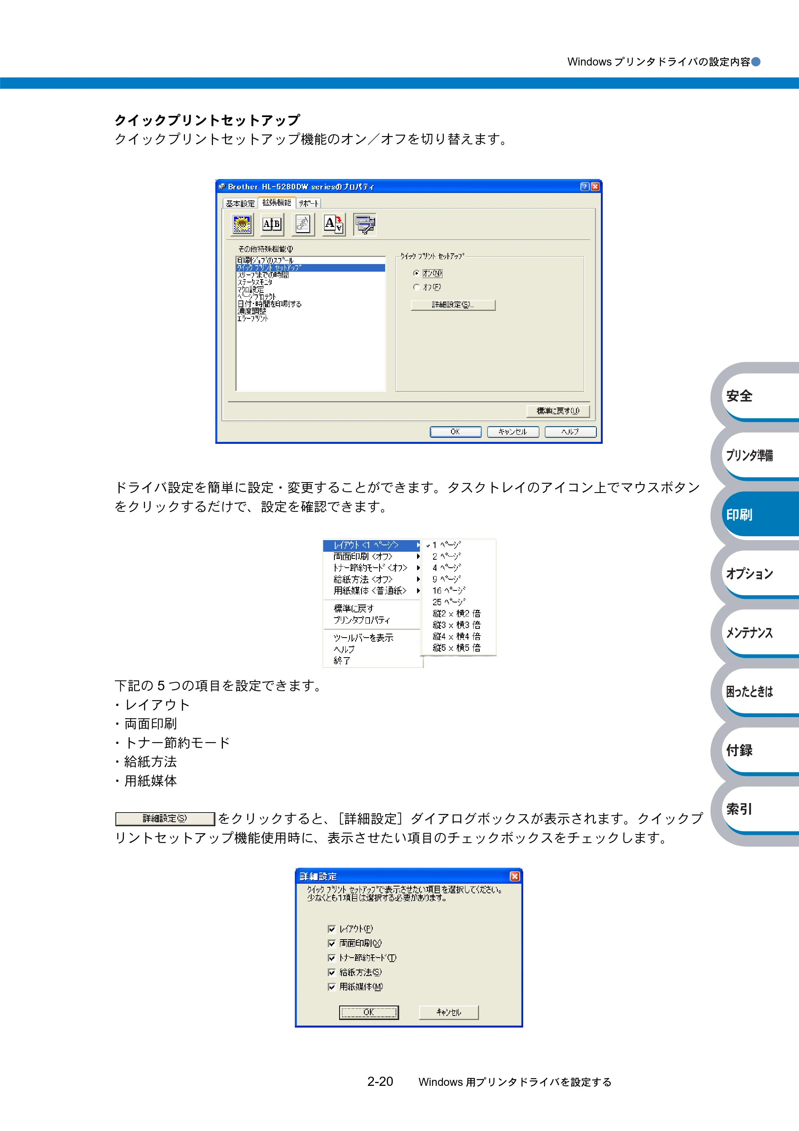
Task: Select マクロ設定 list item
Action: click(310, 290)
